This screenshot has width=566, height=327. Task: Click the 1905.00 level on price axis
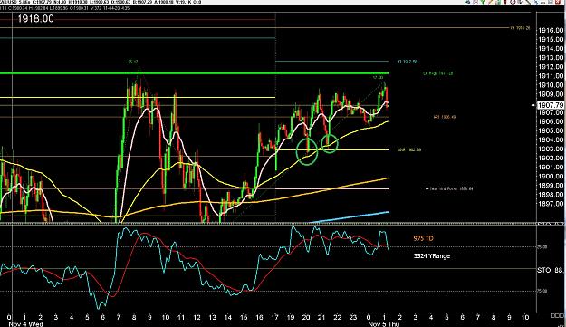tap(551, 130)
